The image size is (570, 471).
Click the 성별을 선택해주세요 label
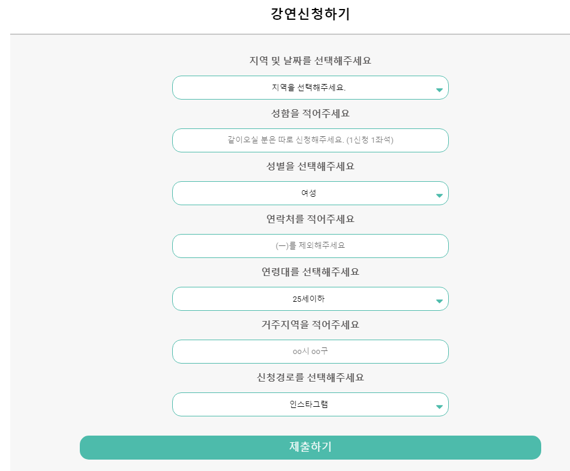pos(310,166)
